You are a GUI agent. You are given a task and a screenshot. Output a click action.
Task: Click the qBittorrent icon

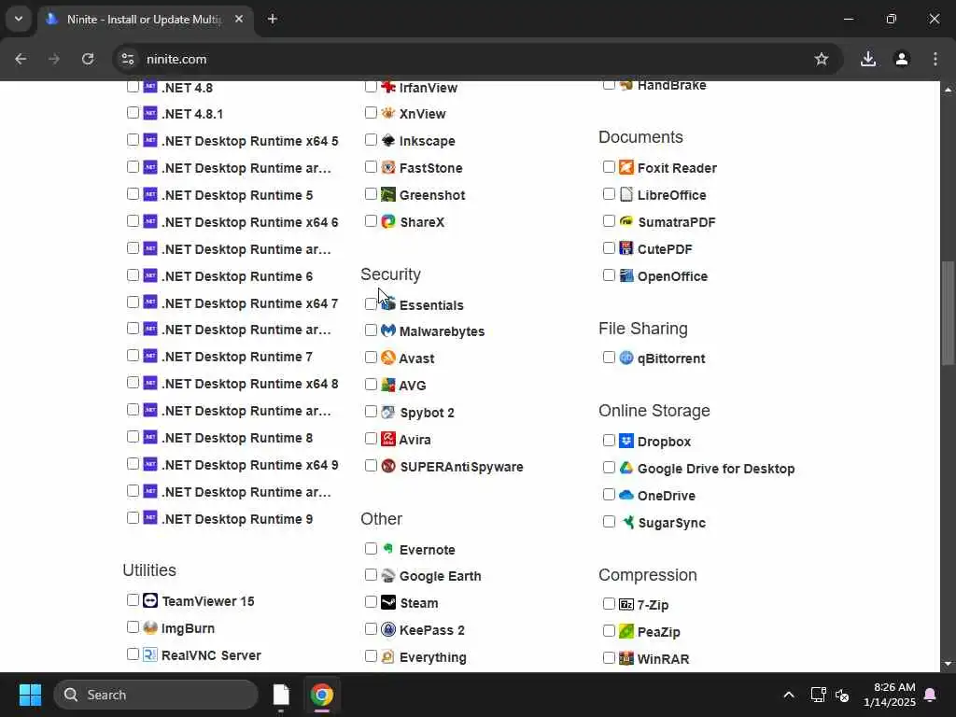click(626, 358)
